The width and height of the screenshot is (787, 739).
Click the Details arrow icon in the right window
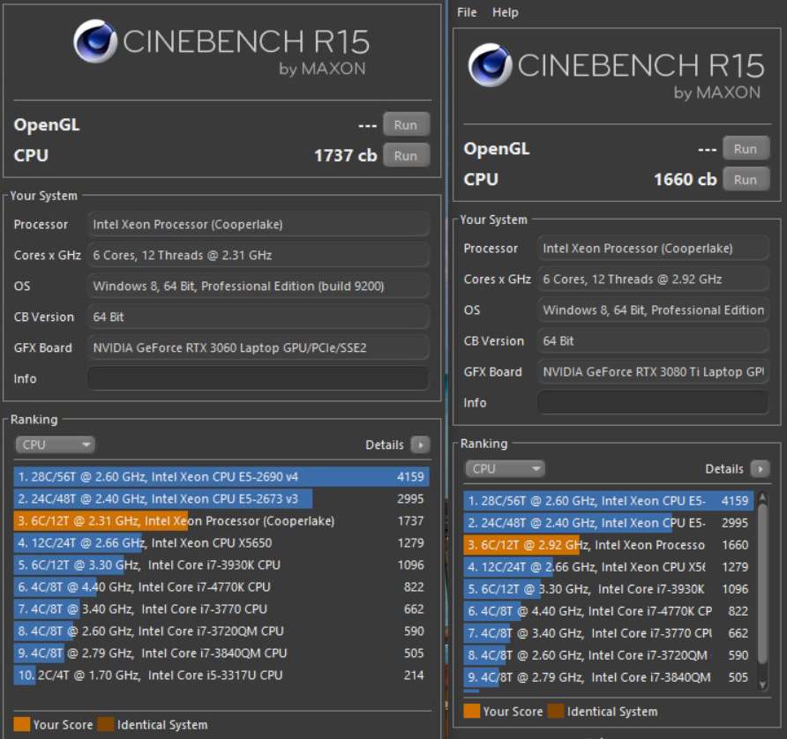[760, 469]
